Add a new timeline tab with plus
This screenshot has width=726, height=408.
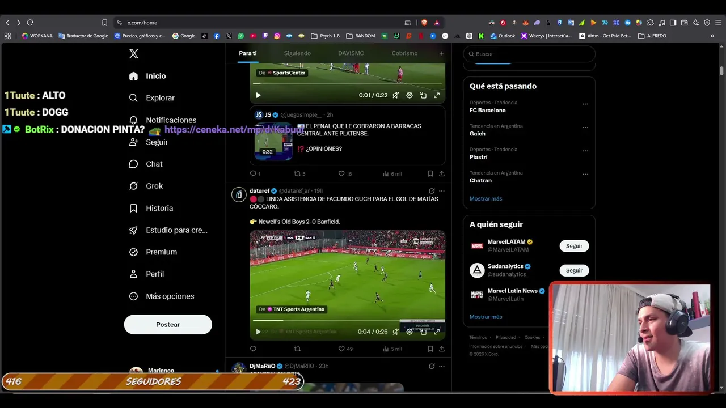pos(441,53)
